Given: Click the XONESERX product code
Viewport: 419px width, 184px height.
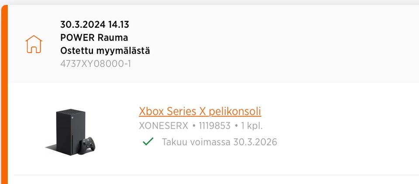Looking at the screenshot, I should click(163, 126).
